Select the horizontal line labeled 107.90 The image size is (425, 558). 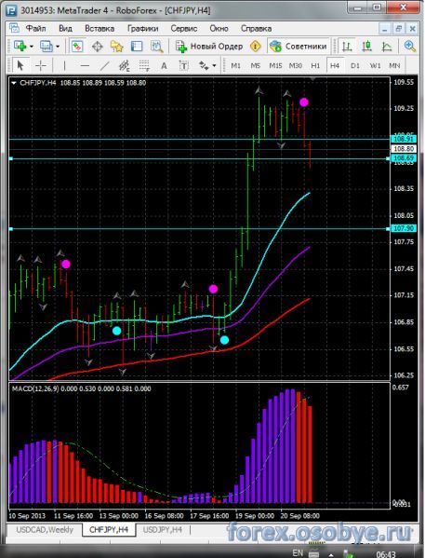[x=199, y=229]
